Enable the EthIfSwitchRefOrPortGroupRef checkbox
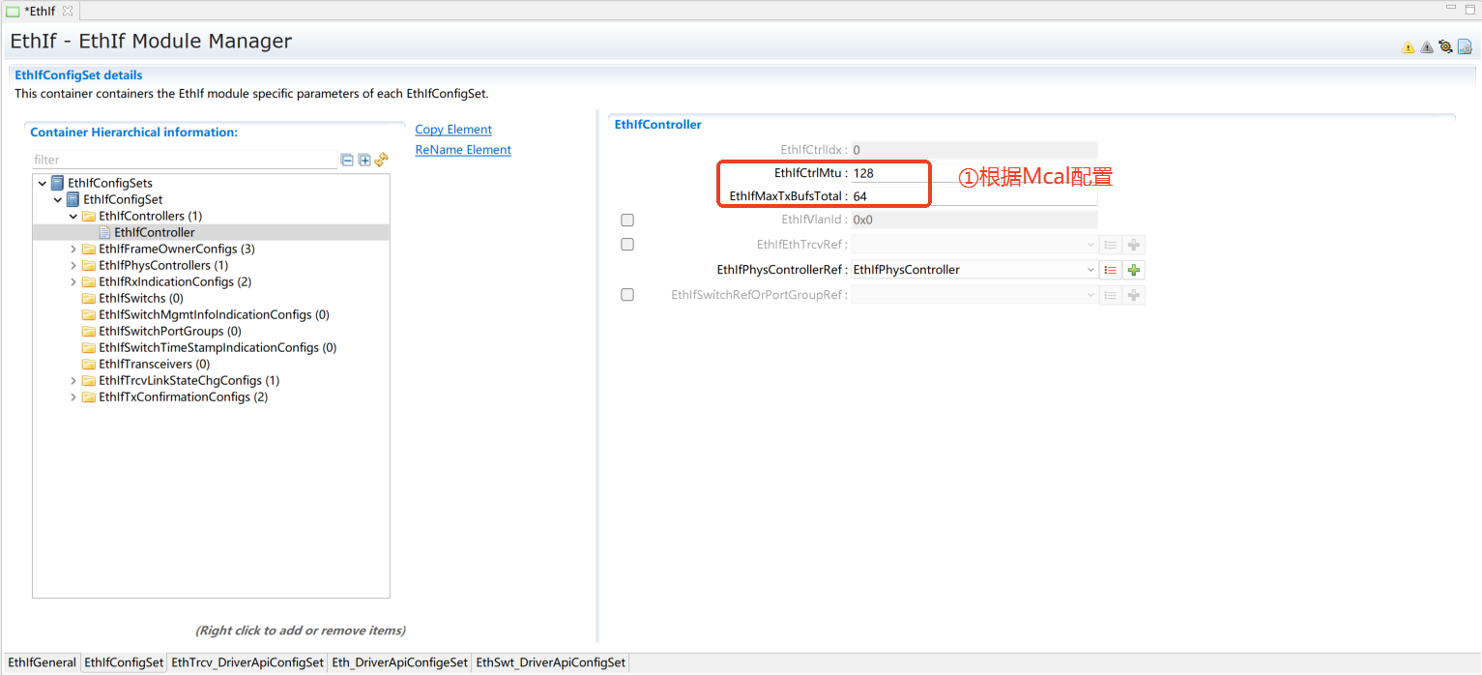The image size is (1482, 675). (x=627, y=295)
